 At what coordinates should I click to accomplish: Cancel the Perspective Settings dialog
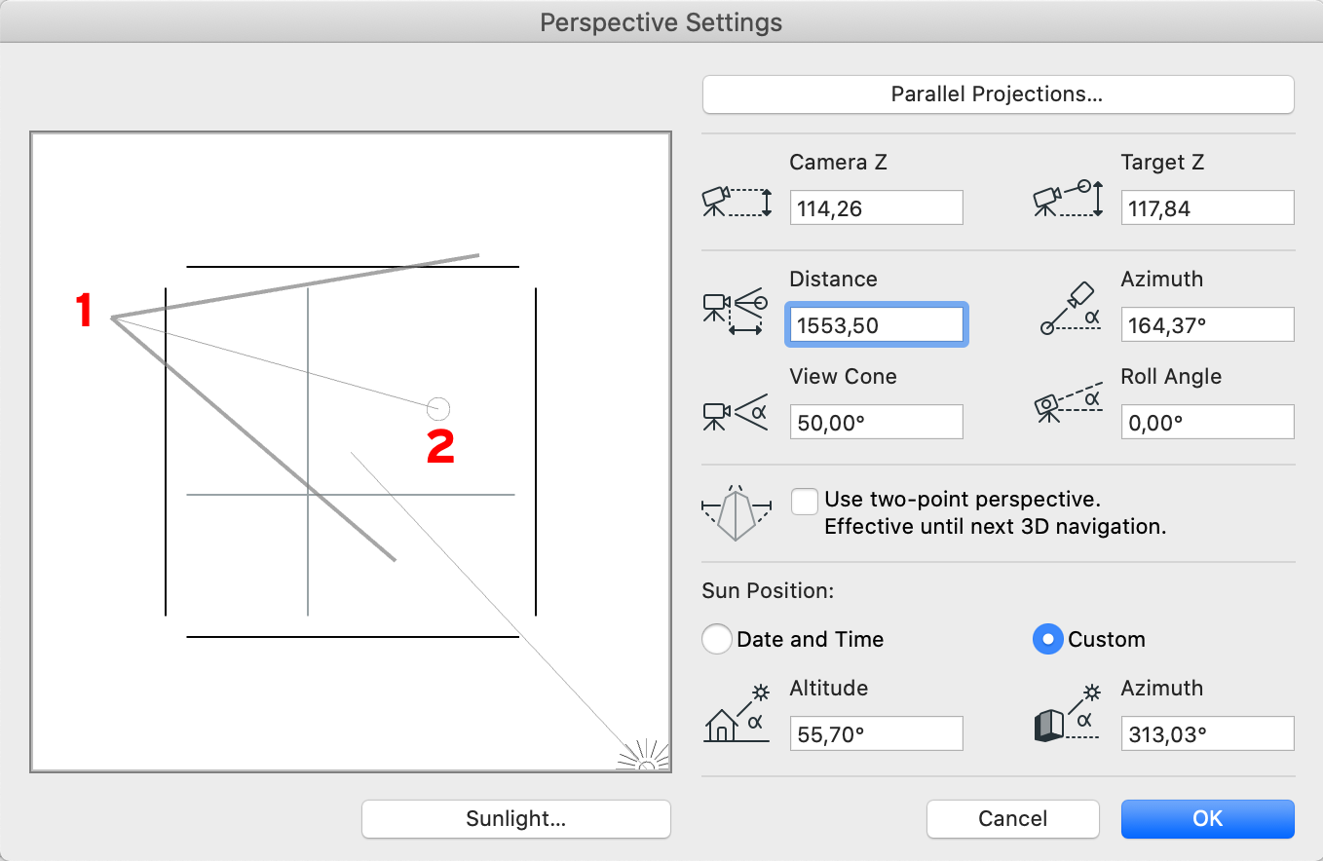pyautogui.click(x=1012, y=819)
